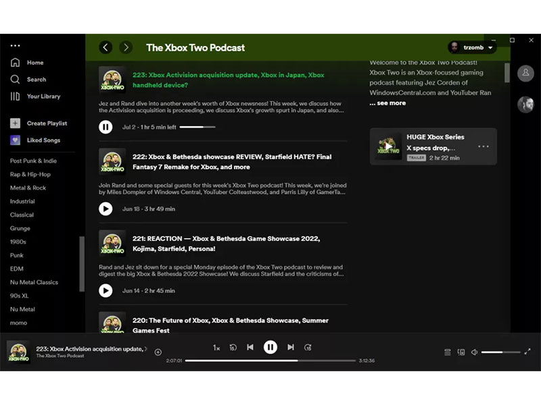Click episode 222 cover thumbnail
The image size is (541, 405).
[x=112, y=161]
